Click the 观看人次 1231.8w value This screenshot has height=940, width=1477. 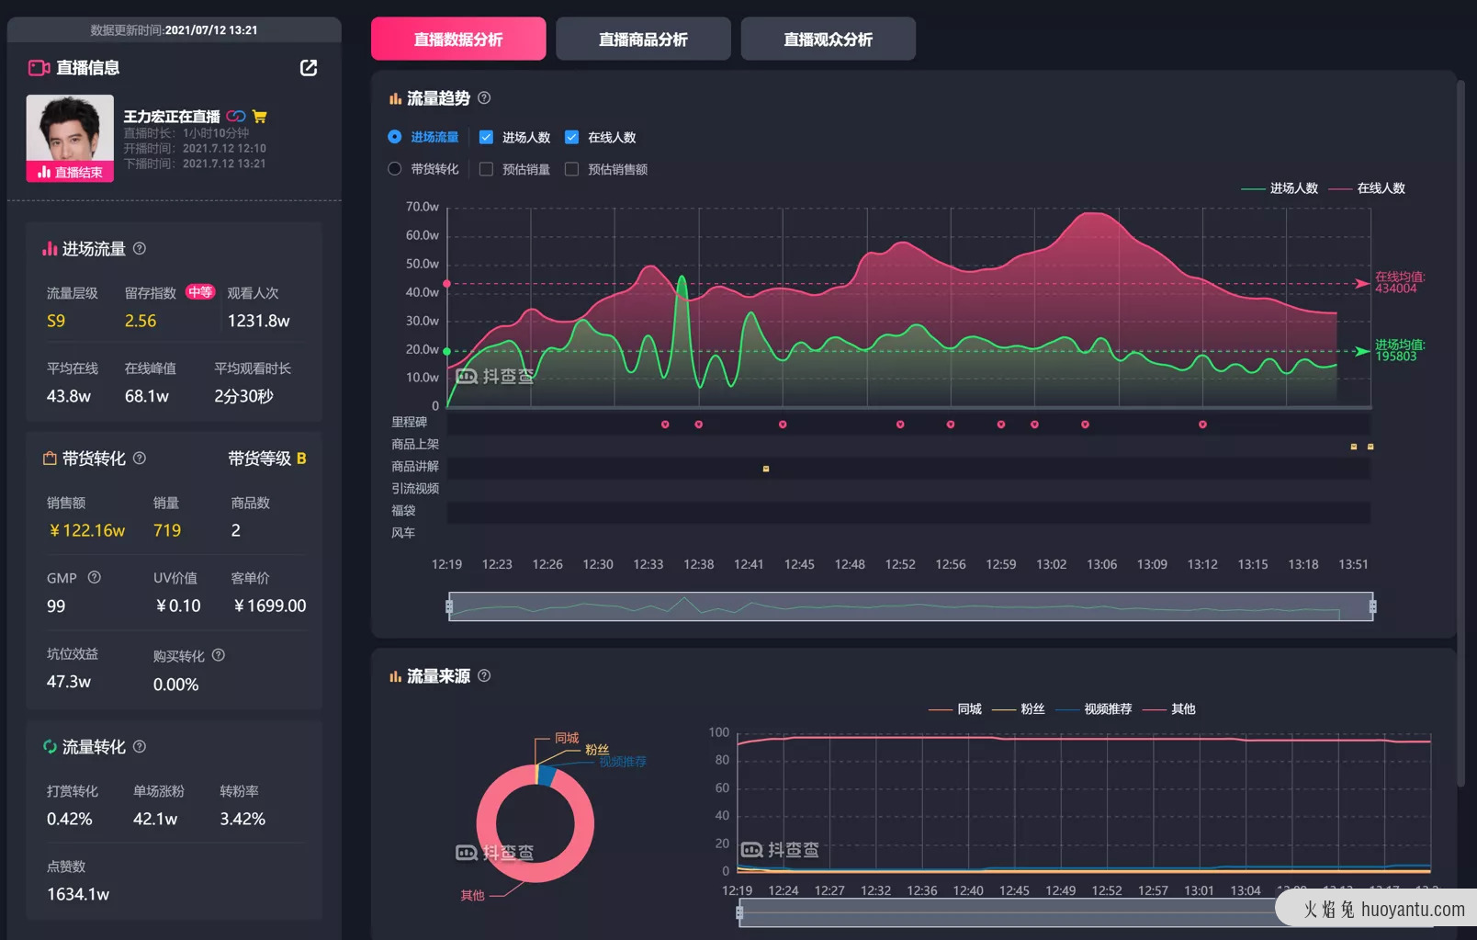point(258,321)
